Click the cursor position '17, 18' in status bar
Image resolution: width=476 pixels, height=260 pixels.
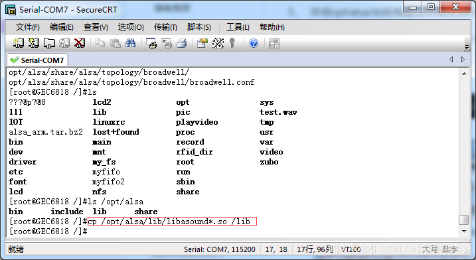[x=276, y=249]
